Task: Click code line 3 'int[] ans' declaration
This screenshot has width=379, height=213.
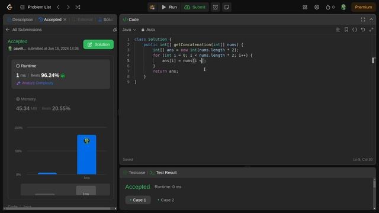Action: coord(195,50)
